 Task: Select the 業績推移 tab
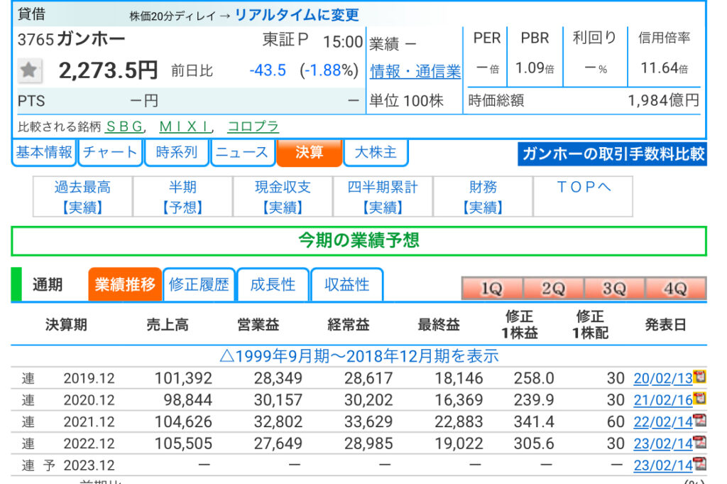125,284
